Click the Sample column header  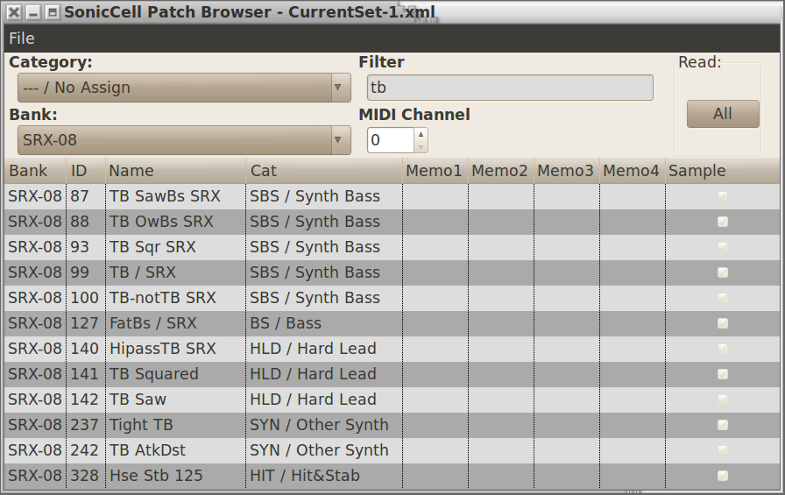(x=723, y=171)
